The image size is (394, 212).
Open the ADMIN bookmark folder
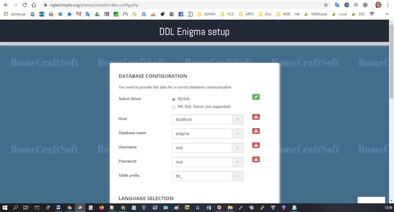coord(206,14)
